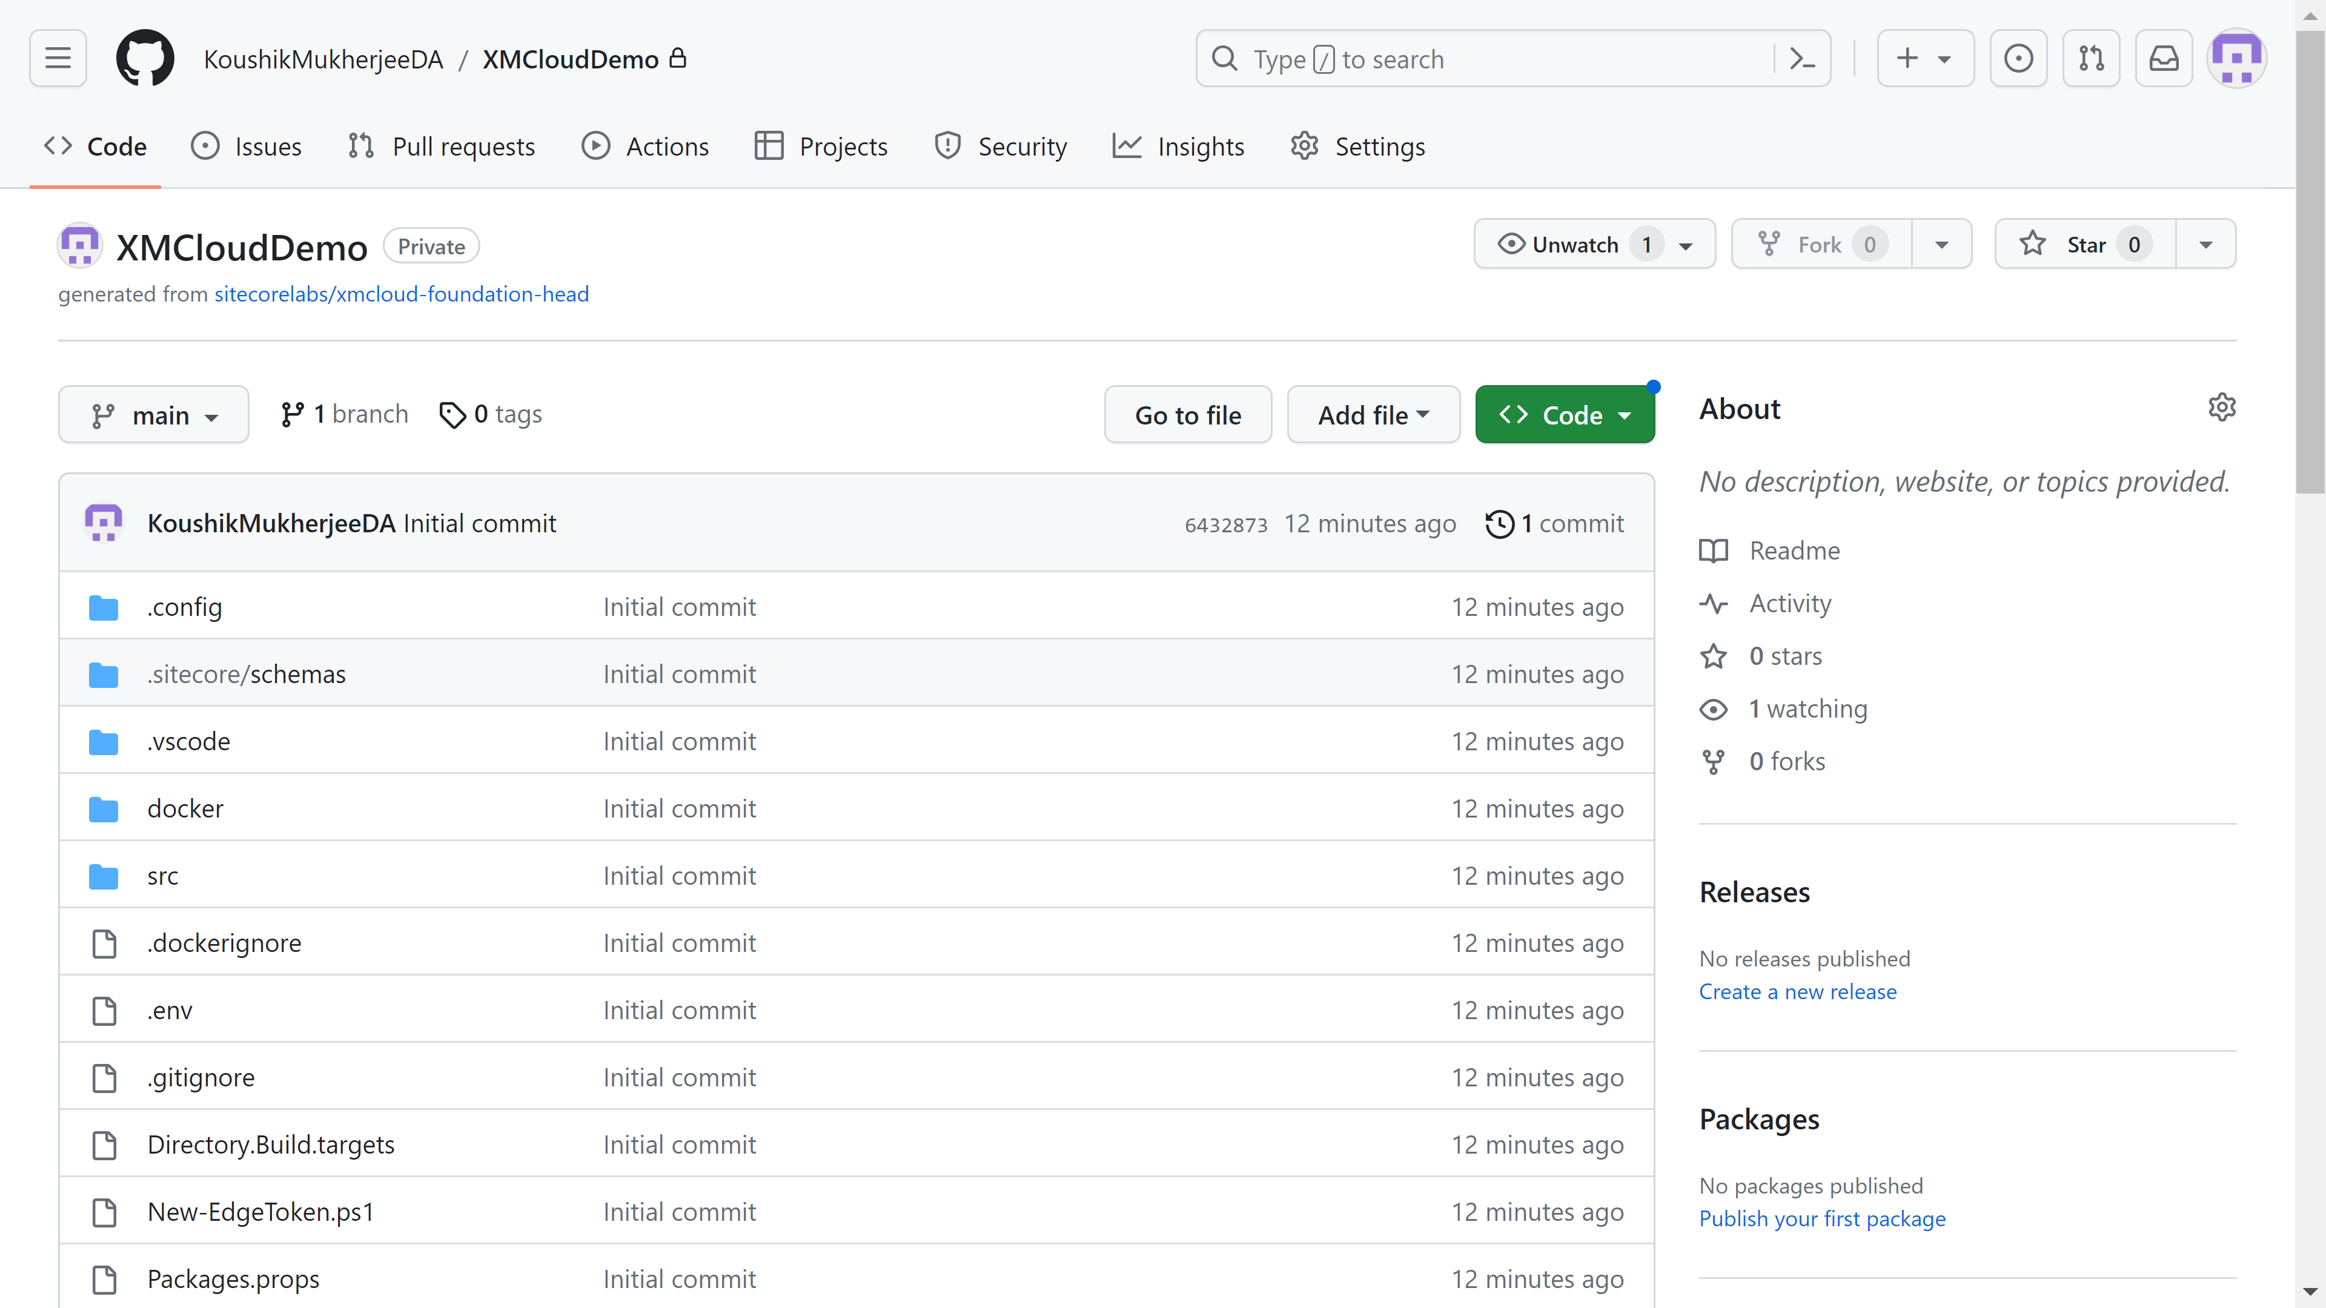
Task: Expand the create new plus dropdown
Action: point(1925,59)
